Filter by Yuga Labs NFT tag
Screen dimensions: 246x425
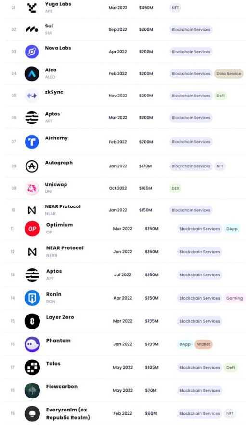pos(175,8)
